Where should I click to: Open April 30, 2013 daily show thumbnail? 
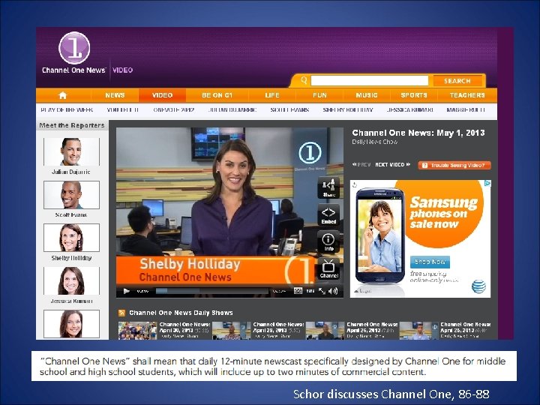[137, 331]
